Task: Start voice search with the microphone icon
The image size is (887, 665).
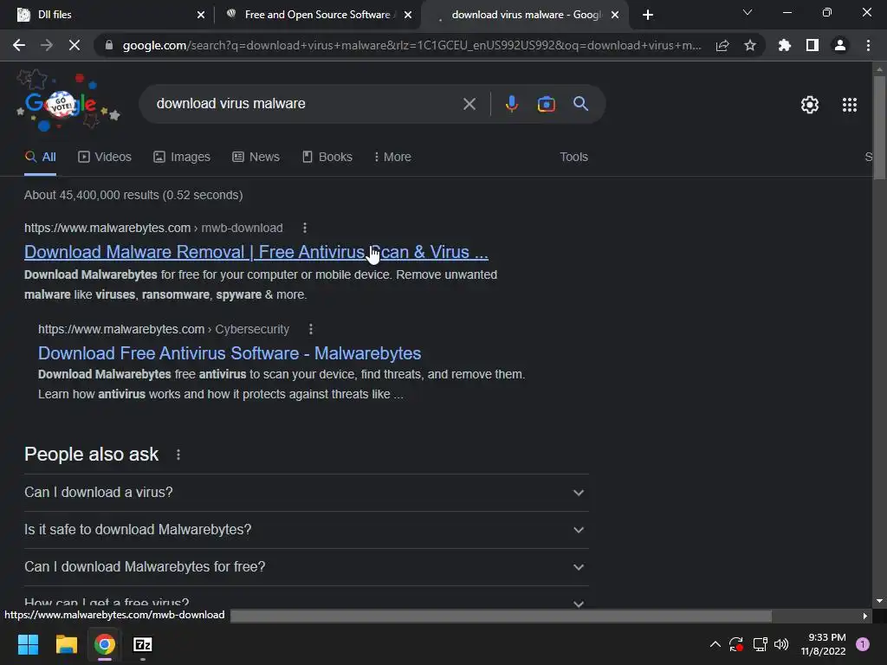Action: point(511,104)
